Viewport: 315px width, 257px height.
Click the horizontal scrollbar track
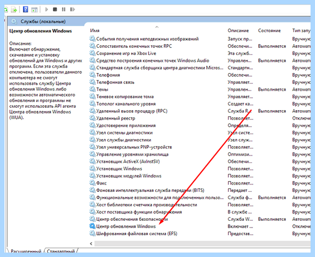(203, 243)
